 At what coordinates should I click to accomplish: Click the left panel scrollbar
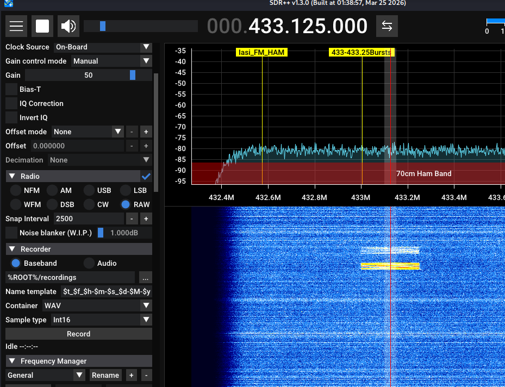coord(156,133)
